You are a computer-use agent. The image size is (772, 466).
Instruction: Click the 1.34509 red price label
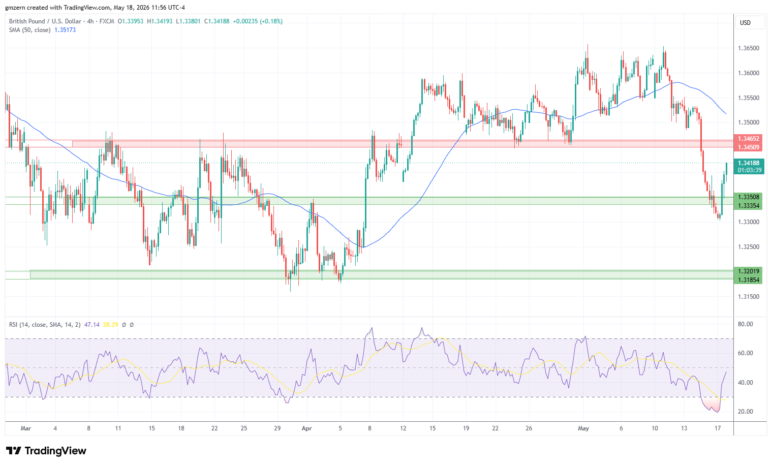(x=749, y=147)
